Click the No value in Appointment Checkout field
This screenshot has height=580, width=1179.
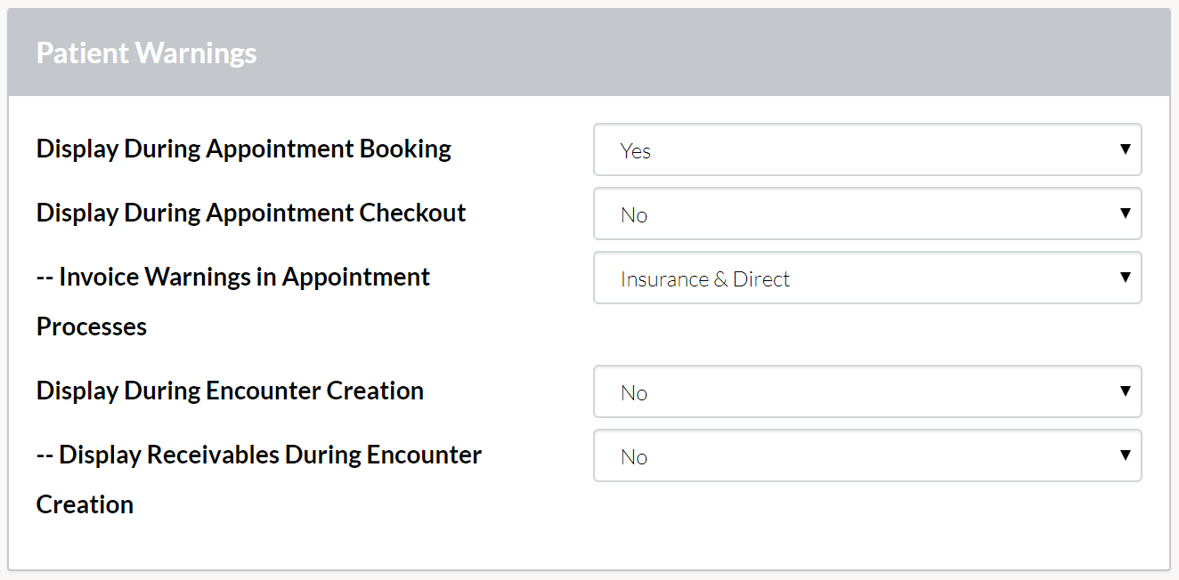pos(634,214)
